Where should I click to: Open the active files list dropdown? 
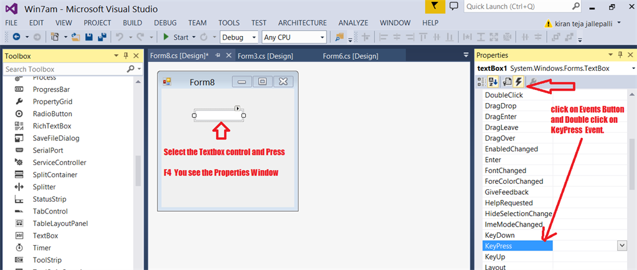(x=466, y=55)
